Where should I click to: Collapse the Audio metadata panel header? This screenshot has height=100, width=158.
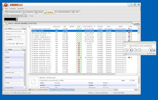15,49
